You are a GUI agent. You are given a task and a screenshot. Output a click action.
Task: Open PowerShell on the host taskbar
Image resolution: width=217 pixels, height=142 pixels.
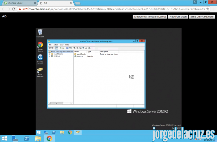tap(26, 138)
